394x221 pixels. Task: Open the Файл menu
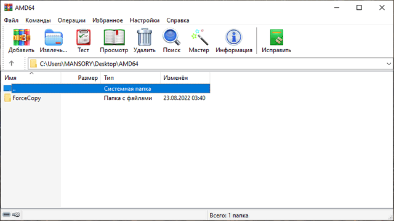tap(11, 20)
